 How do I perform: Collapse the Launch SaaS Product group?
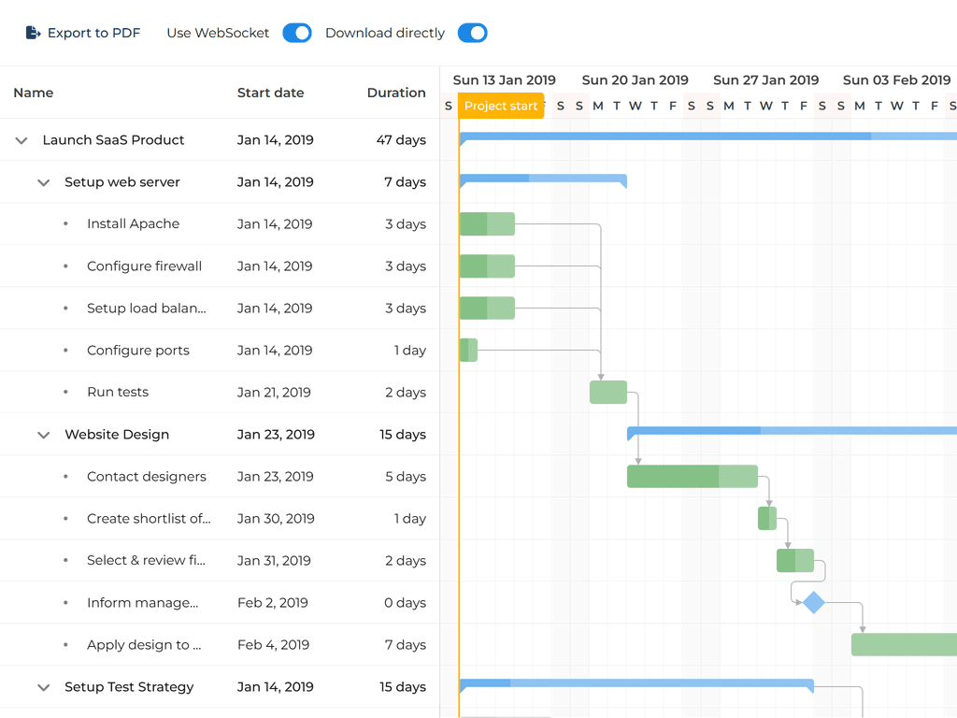pyautogui.click(x=21, y=140)
